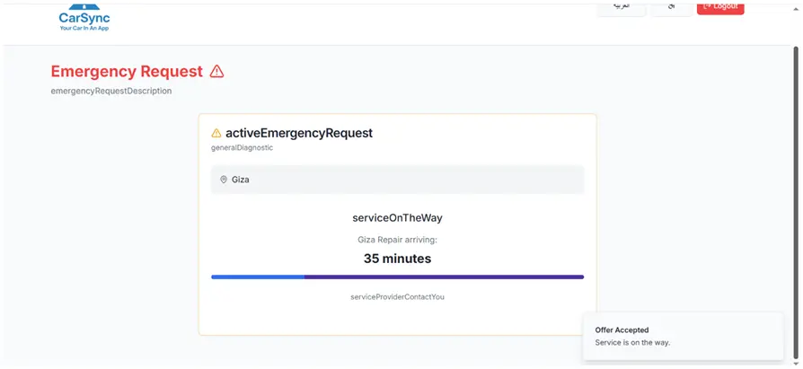Screen dimensions: 803x369
Task: Click the blue filled part of progress bar
Action: point(257,277)
